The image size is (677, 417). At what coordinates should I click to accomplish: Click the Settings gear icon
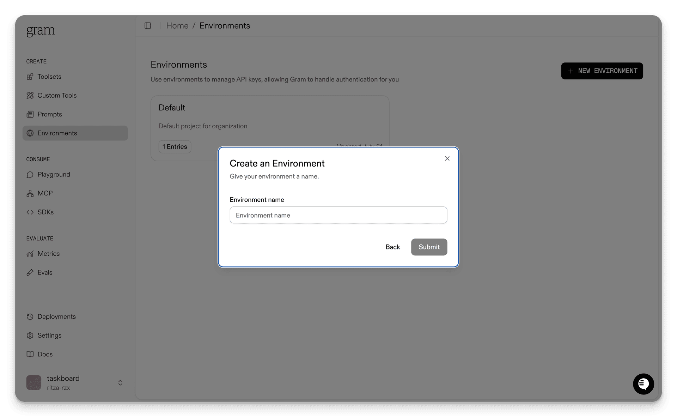[x=30, y=336]
